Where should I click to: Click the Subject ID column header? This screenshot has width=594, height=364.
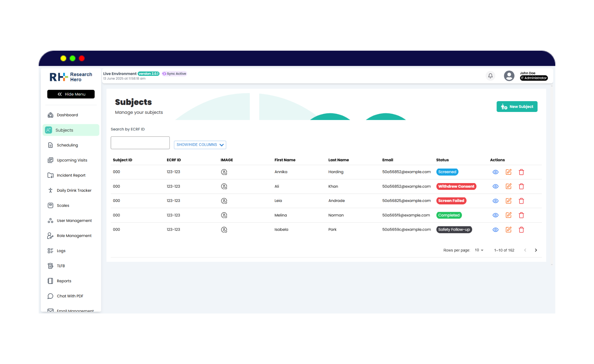point(123,160)
